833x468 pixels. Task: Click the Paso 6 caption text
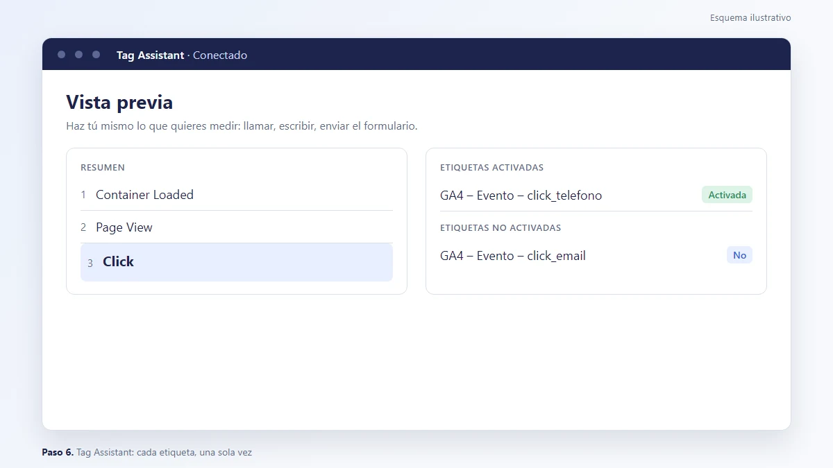(146, 453)
